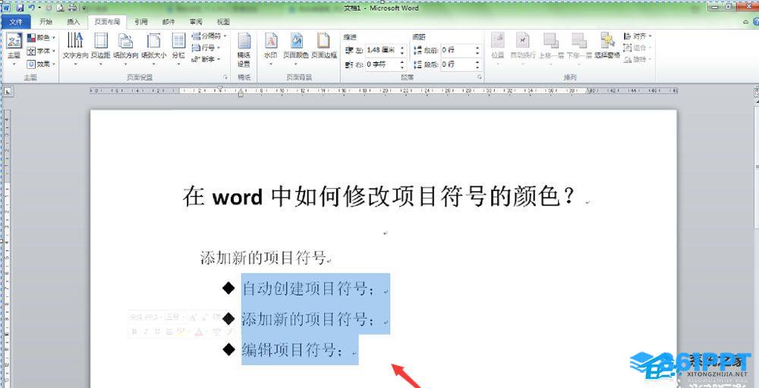
Task: Click the Undo icon in quick access toolbar
Action: [31, 8]
